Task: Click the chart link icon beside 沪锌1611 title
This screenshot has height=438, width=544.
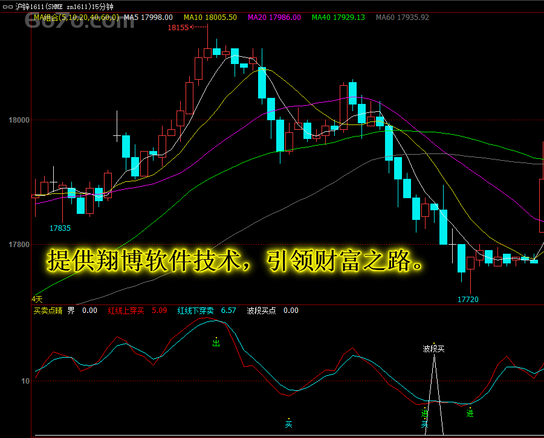Action: pos(8,7)
